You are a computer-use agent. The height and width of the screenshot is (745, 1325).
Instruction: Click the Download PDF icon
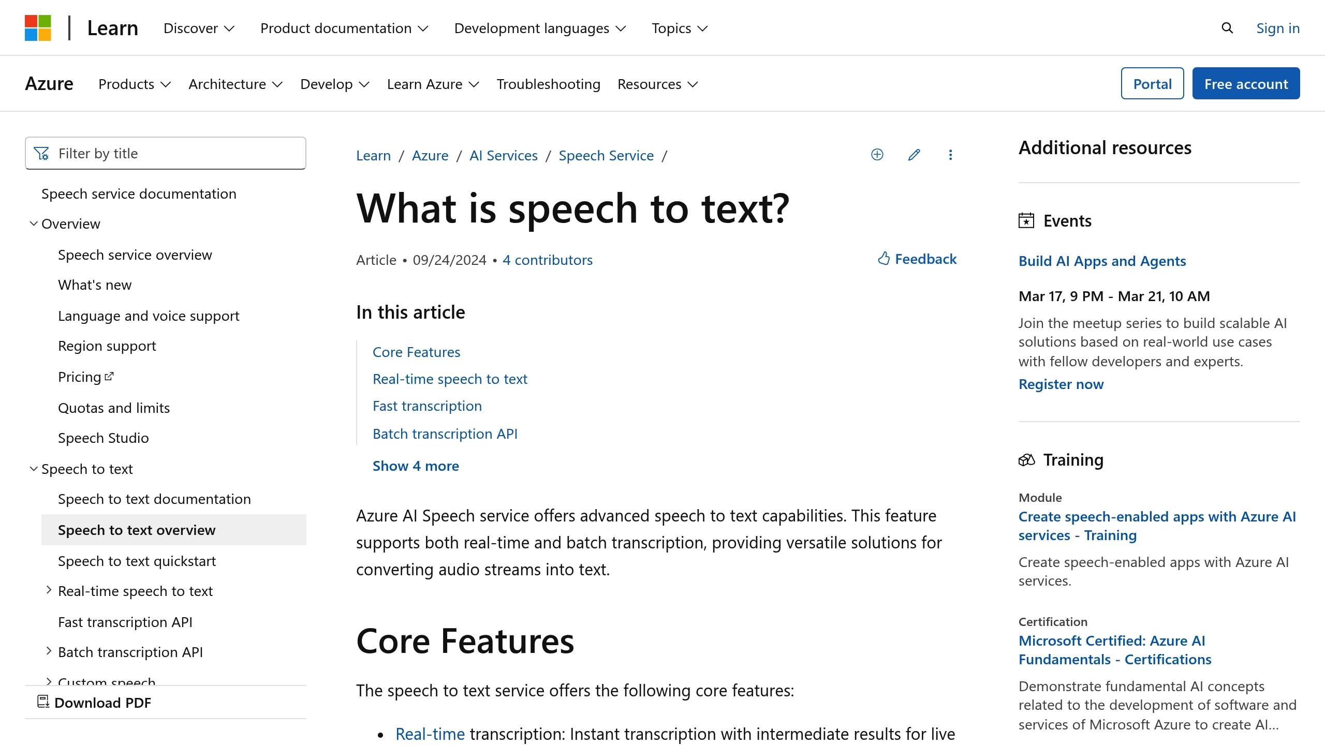(43, 702)
